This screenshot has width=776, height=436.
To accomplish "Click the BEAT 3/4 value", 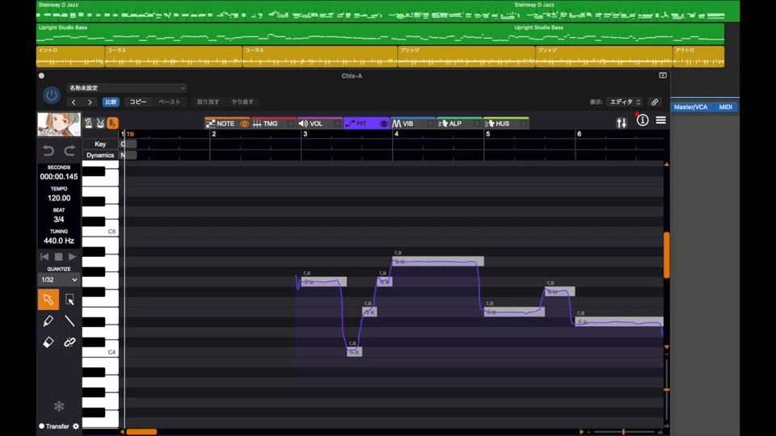I will (59, 220).
